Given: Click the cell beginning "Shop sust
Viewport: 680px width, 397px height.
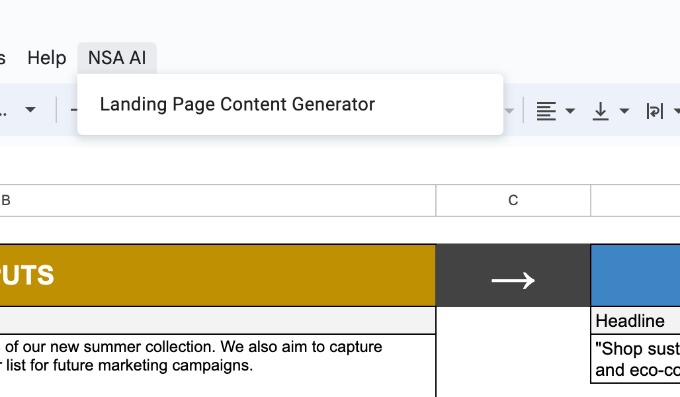Looking at the screenshot, I should click(x=636, y=359).
